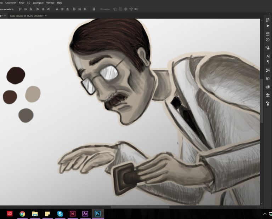Screen dimensions: 272x219
Task: Sample the light beige color blob
Action: click(x=33, y=94)
